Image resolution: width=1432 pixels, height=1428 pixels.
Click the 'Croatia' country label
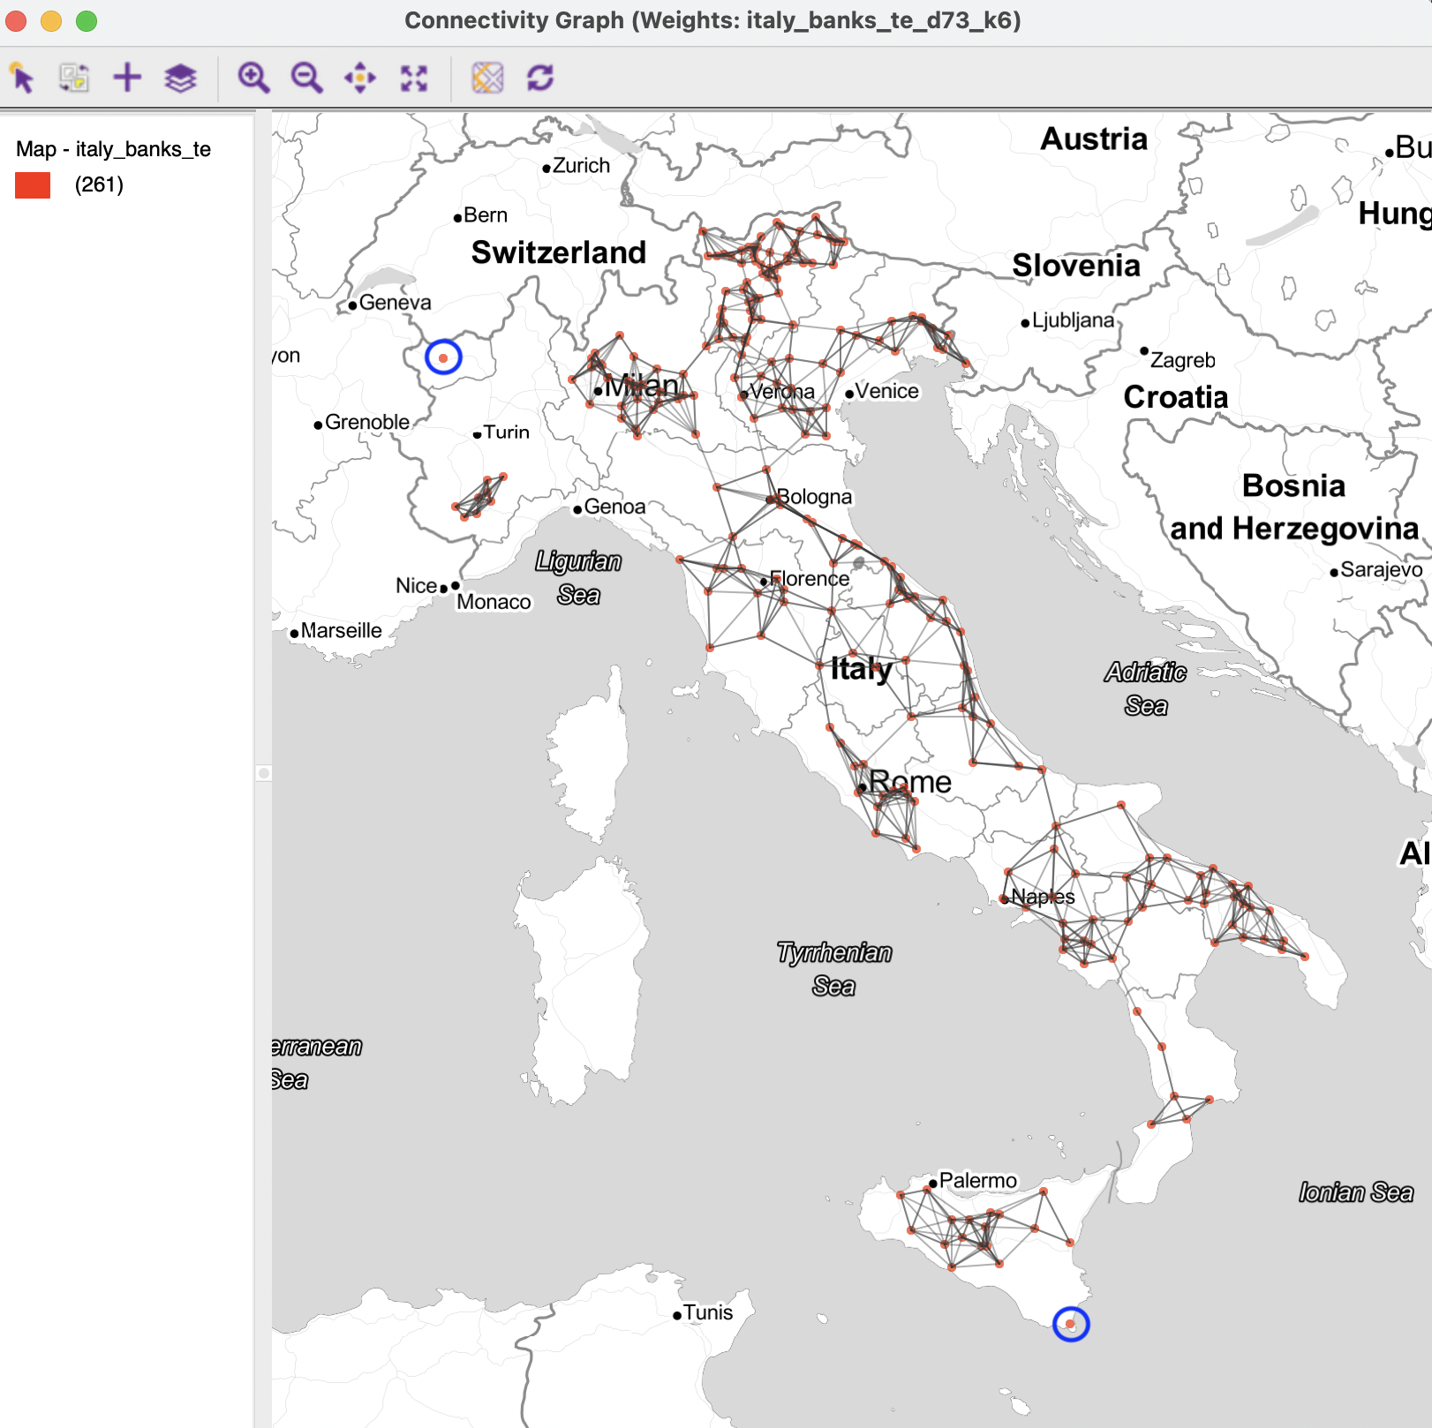point(1176,397)
